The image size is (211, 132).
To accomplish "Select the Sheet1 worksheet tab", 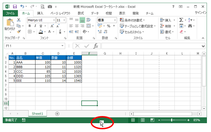I will pos(38,114).
